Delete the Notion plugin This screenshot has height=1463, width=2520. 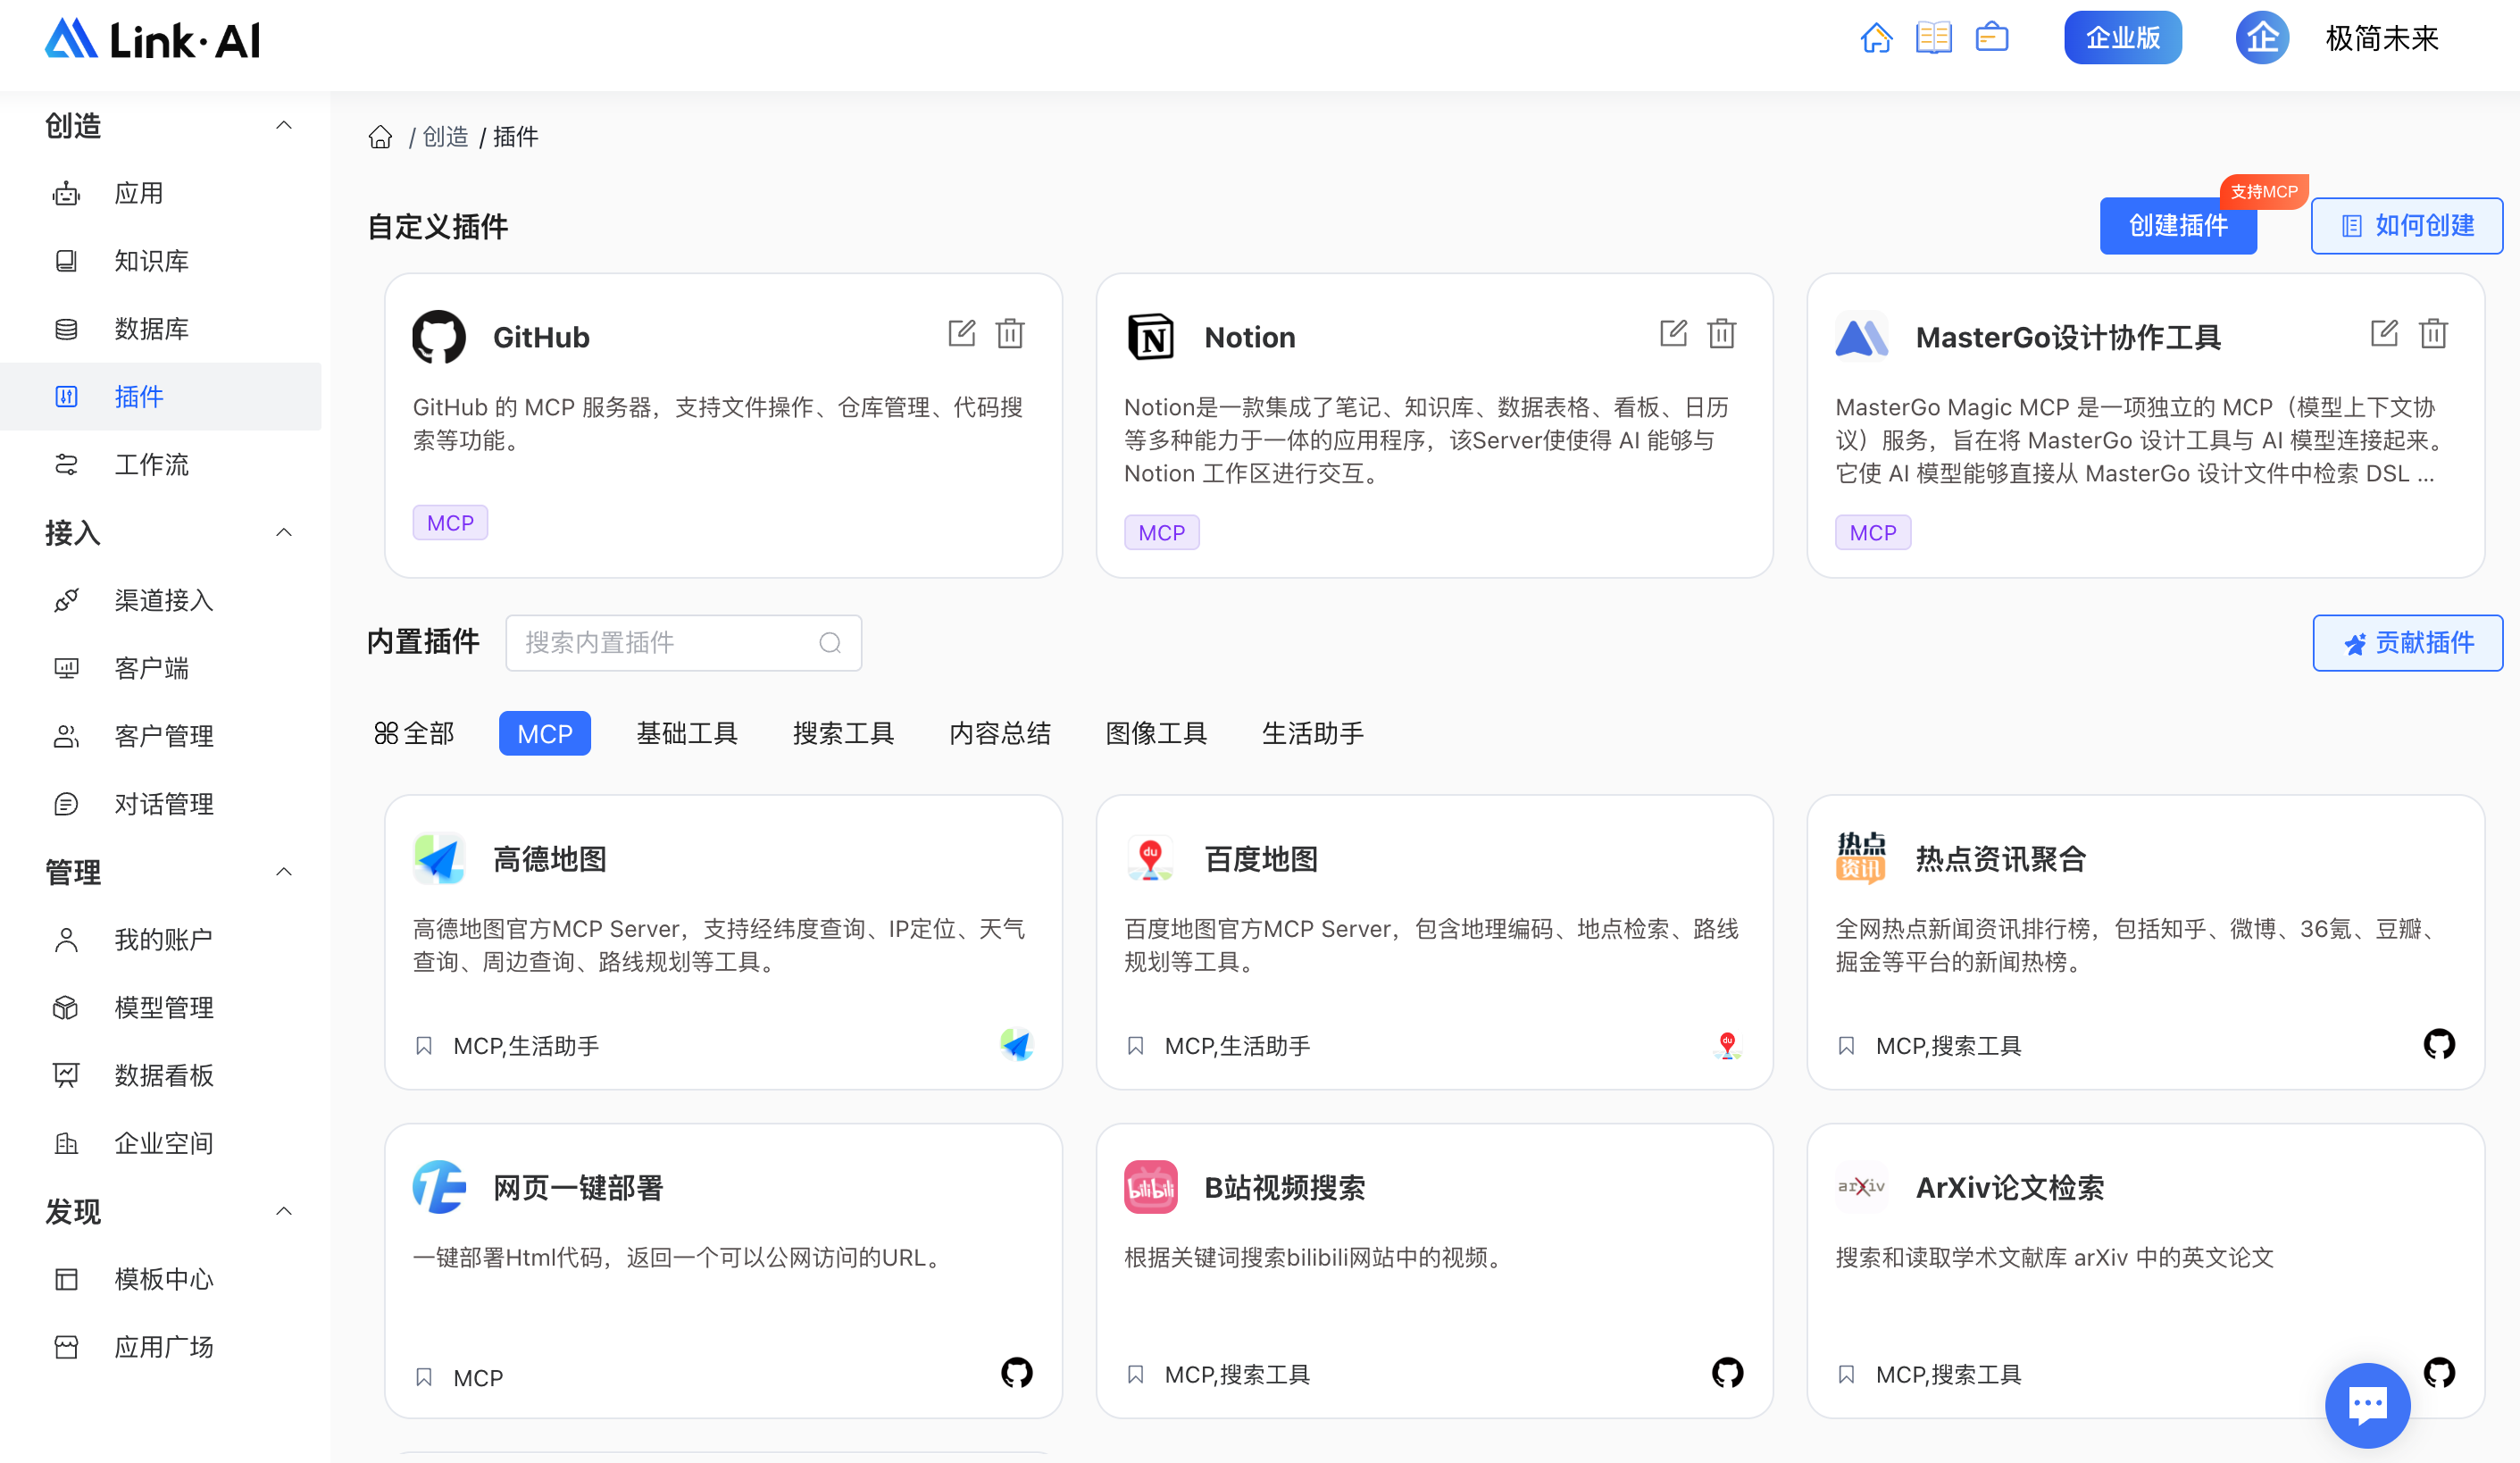coord(1722,333)
